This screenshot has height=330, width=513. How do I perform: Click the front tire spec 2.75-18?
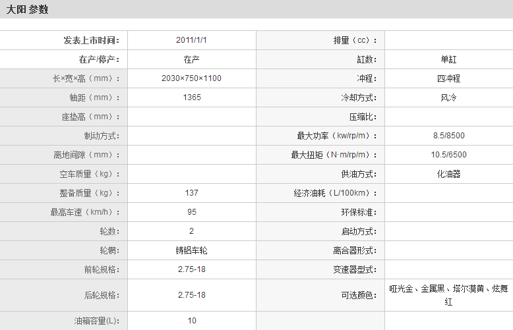click(x=191, y=269)
